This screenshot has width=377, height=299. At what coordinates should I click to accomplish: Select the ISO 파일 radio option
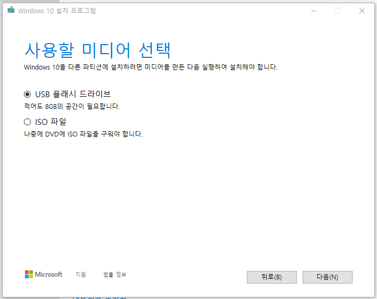28,122
